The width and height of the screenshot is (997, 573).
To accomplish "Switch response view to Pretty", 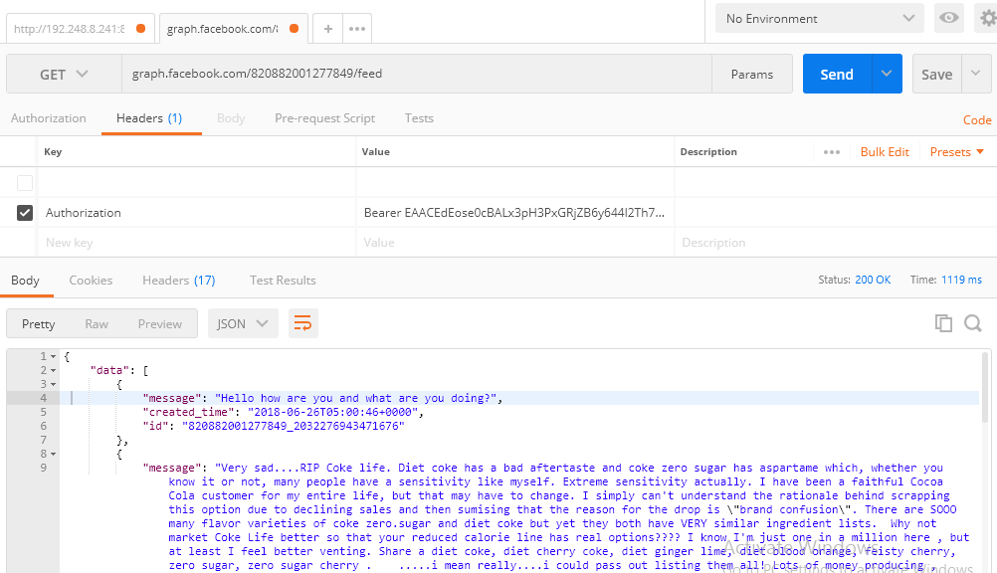I will [x=38, y=323].
